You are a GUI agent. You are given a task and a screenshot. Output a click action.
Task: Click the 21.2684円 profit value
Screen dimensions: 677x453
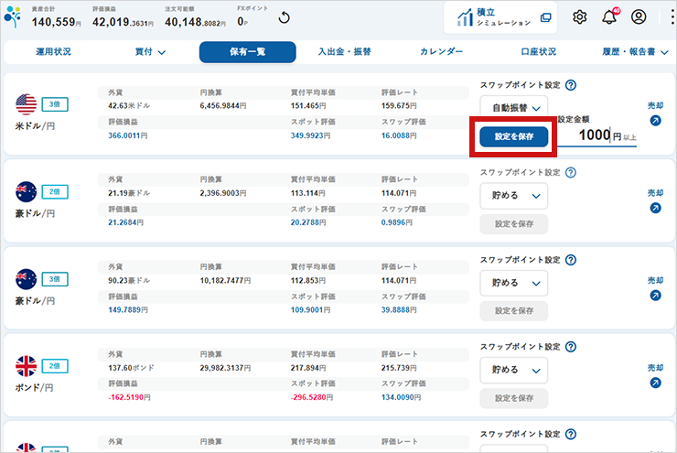click(x=125, y=222)
